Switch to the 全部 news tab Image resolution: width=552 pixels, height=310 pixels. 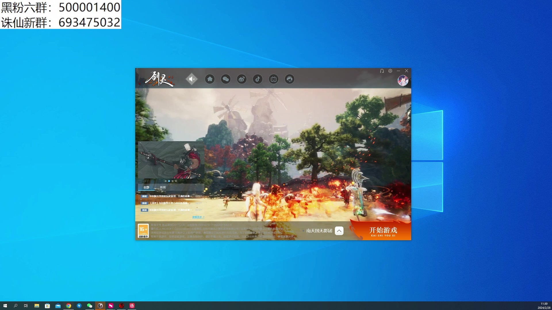146,187
